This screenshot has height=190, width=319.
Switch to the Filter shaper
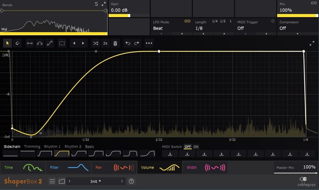pos(69,168)
